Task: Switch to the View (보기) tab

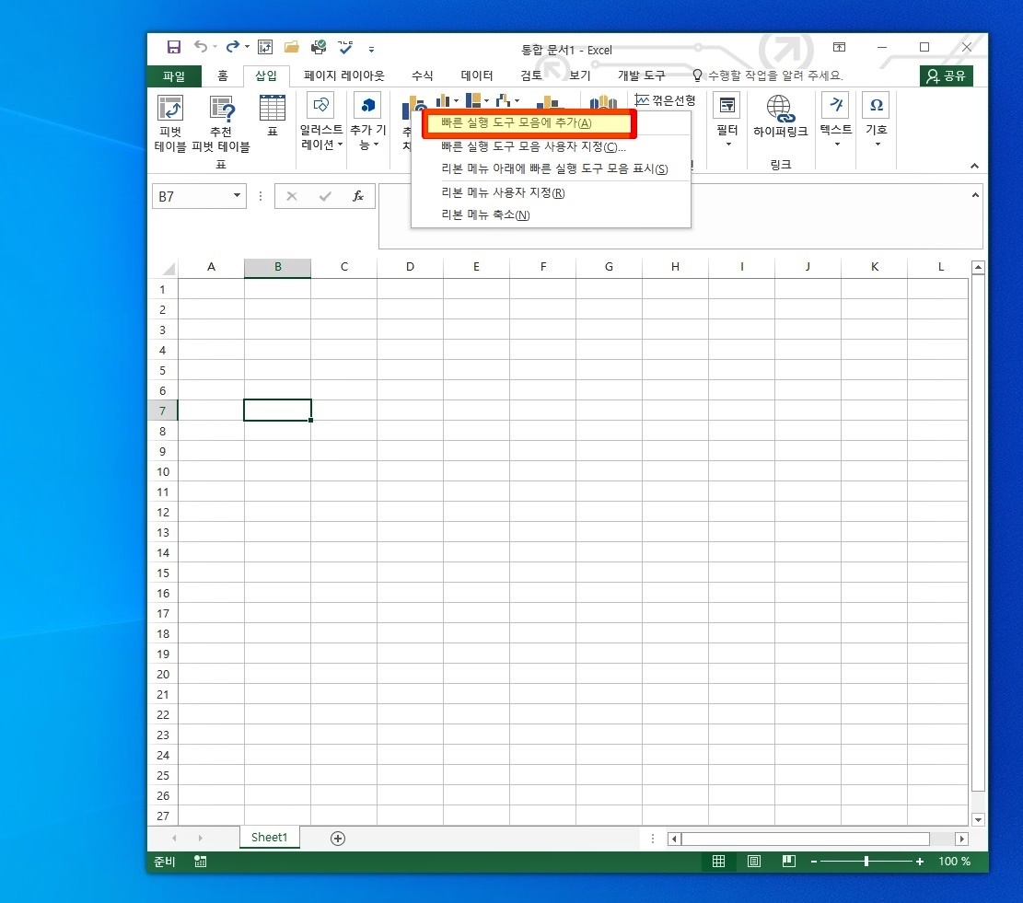Action: [579, 75]
